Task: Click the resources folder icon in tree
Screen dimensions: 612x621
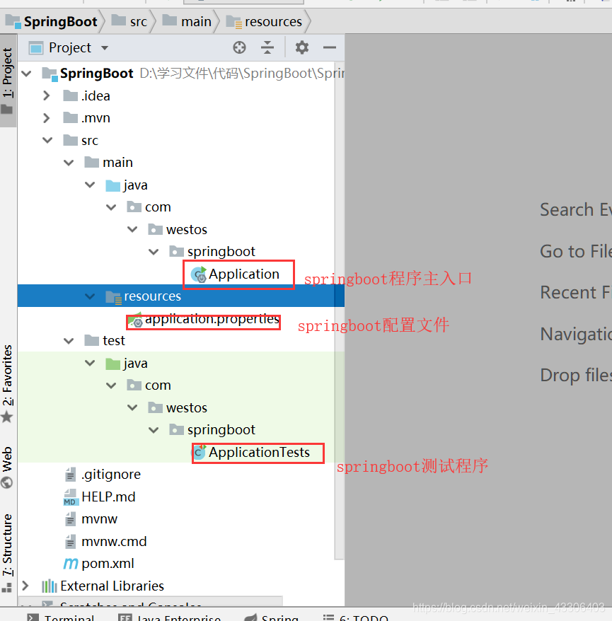Action: [113, 297]
